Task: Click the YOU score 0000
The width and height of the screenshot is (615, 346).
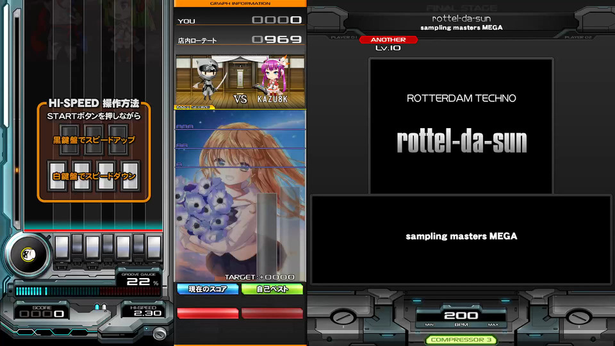Action: 277,20
